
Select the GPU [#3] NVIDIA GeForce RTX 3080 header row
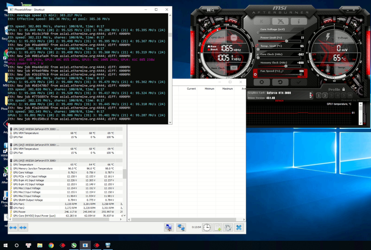coord(66,160)
